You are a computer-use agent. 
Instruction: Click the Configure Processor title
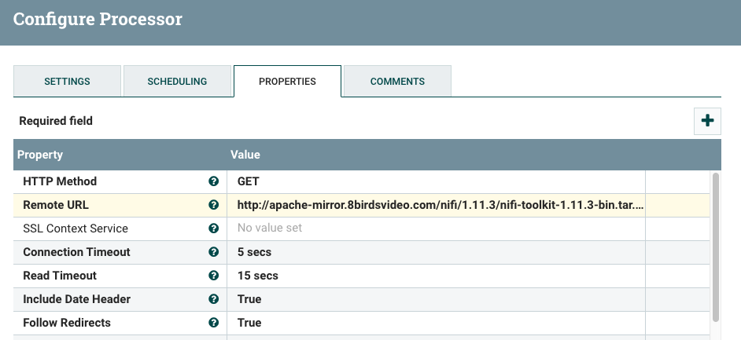[98, 20]
